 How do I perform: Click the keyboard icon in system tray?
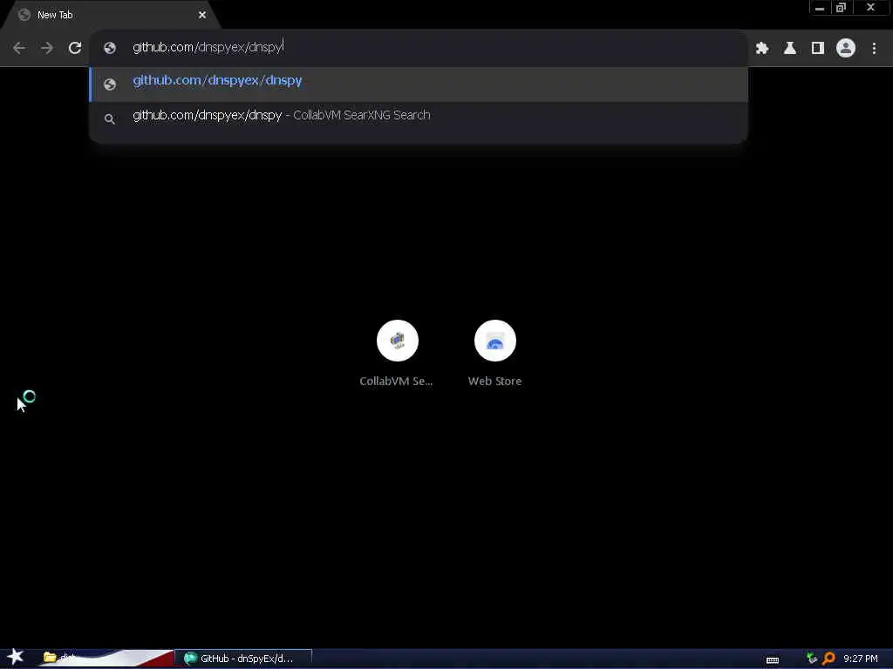pyautogui.click(x=773, y=660)
